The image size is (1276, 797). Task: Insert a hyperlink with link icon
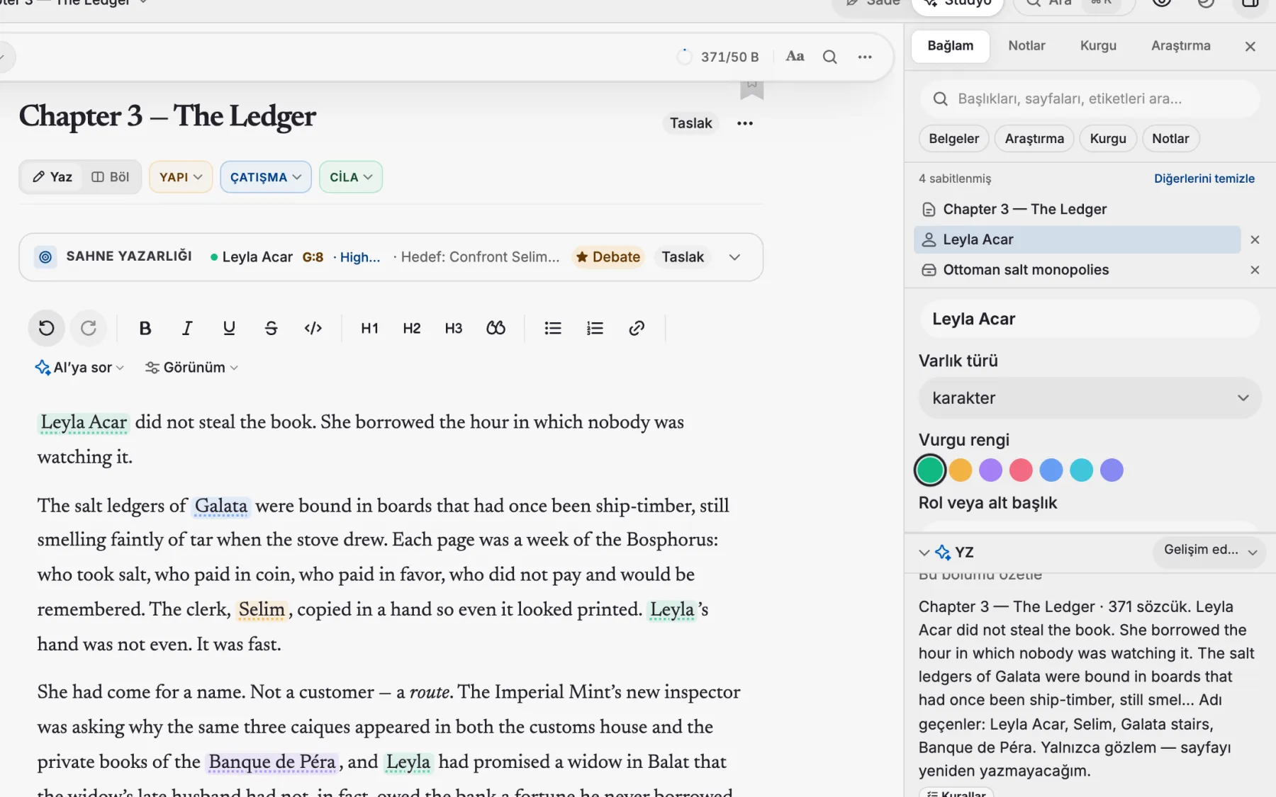pos(637,328)
